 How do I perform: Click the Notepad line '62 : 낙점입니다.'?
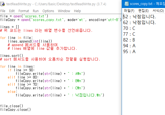pos(139,22)
